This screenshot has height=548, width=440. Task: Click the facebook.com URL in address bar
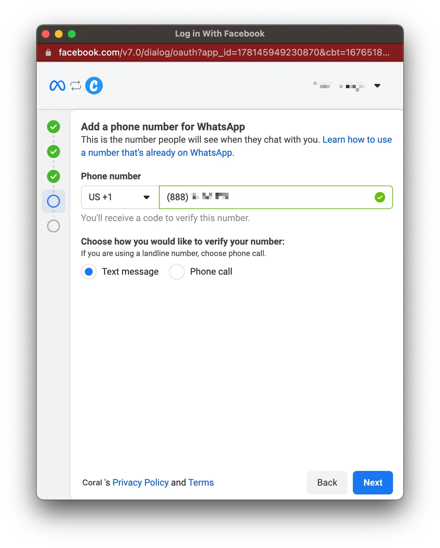point(224,53)
